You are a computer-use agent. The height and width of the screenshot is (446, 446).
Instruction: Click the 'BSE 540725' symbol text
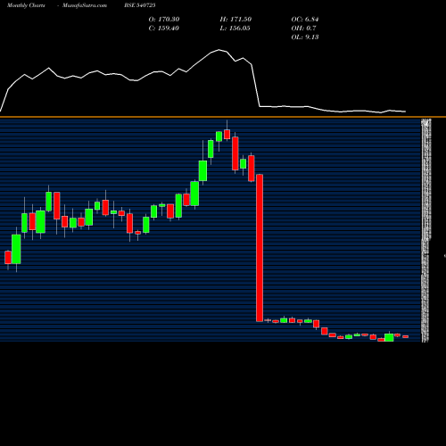(140, 5)
